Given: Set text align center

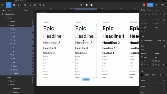Looking at the screenshot, I should [x=145, y=64].
